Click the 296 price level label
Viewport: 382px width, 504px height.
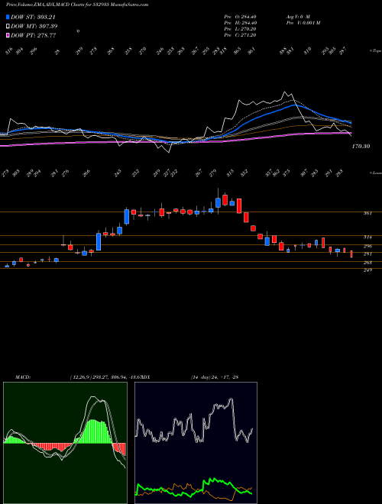[368, 246]
